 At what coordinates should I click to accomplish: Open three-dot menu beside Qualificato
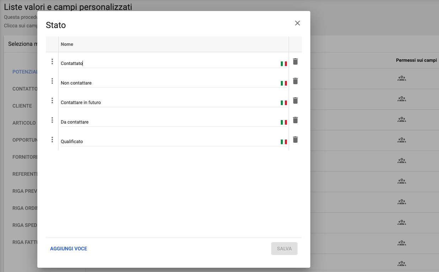click(x=52, y=140)
